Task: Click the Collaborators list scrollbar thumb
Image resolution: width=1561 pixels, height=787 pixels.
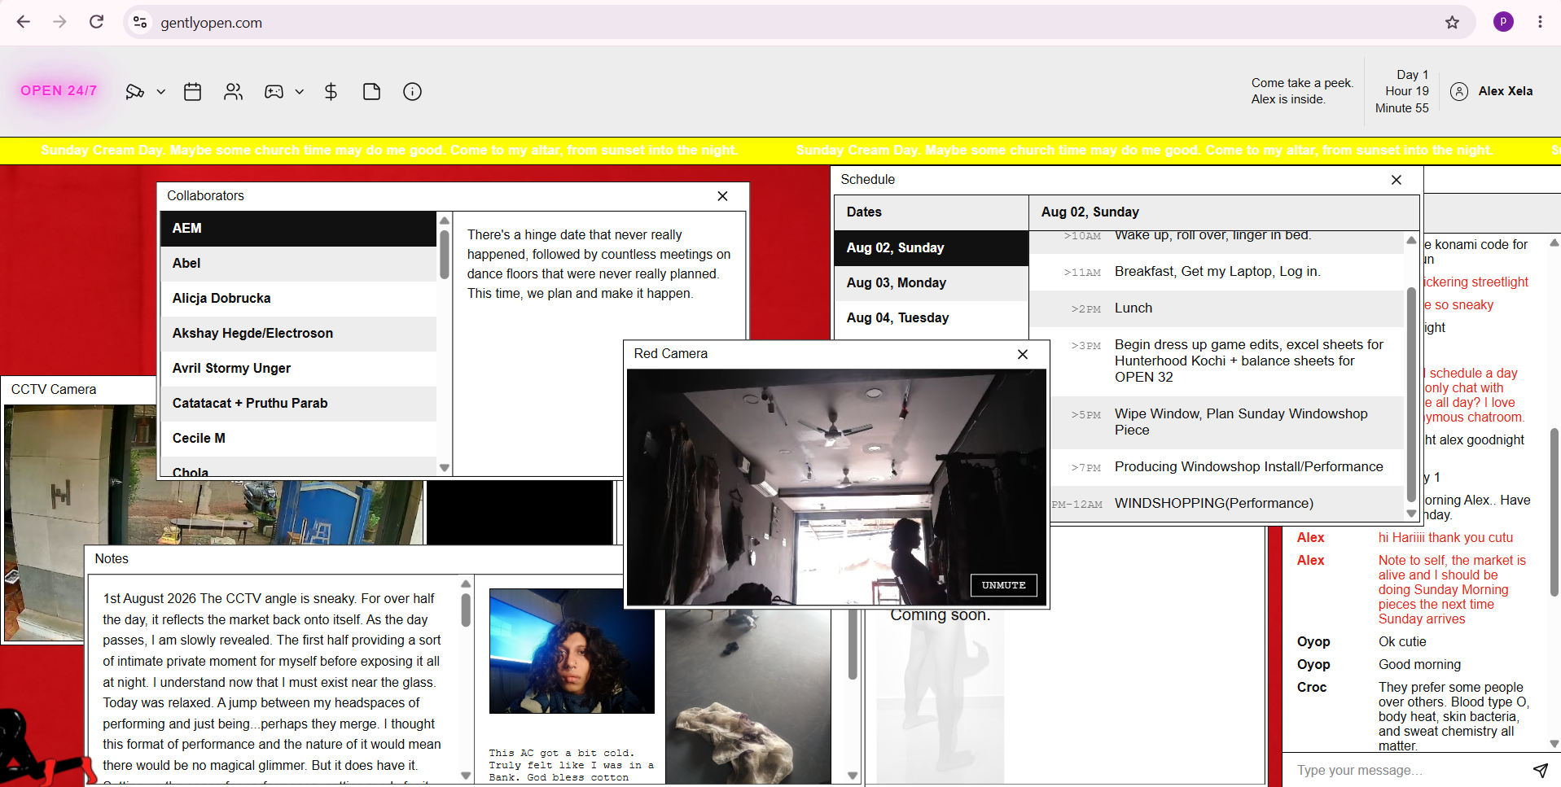Action: pos(445,254)
